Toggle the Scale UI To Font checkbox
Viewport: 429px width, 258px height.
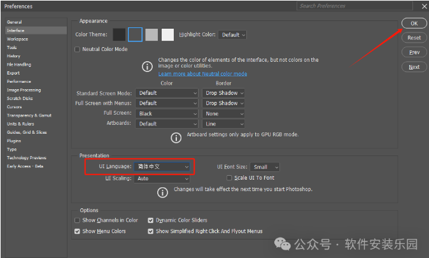click(229, 178)
